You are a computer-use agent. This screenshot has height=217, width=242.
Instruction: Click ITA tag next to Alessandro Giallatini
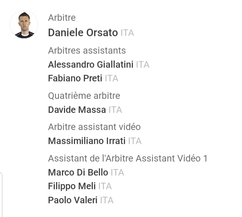coord(142,65)
